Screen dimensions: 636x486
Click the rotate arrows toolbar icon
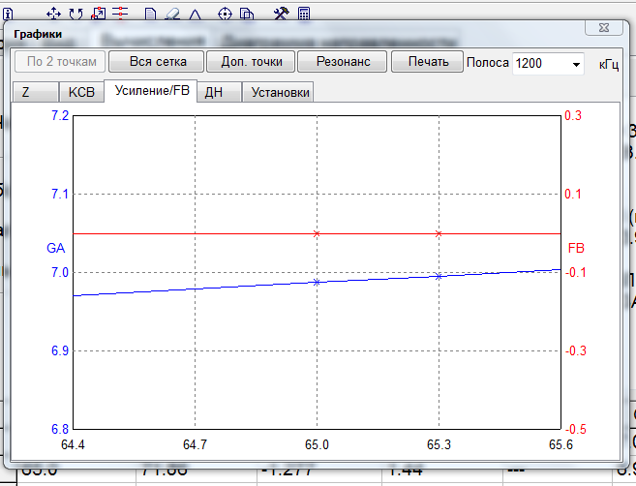click(76, 14)
